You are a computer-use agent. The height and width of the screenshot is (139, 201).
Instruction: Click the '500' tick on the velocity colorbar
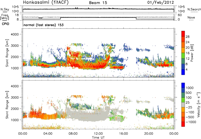[189, 93]
